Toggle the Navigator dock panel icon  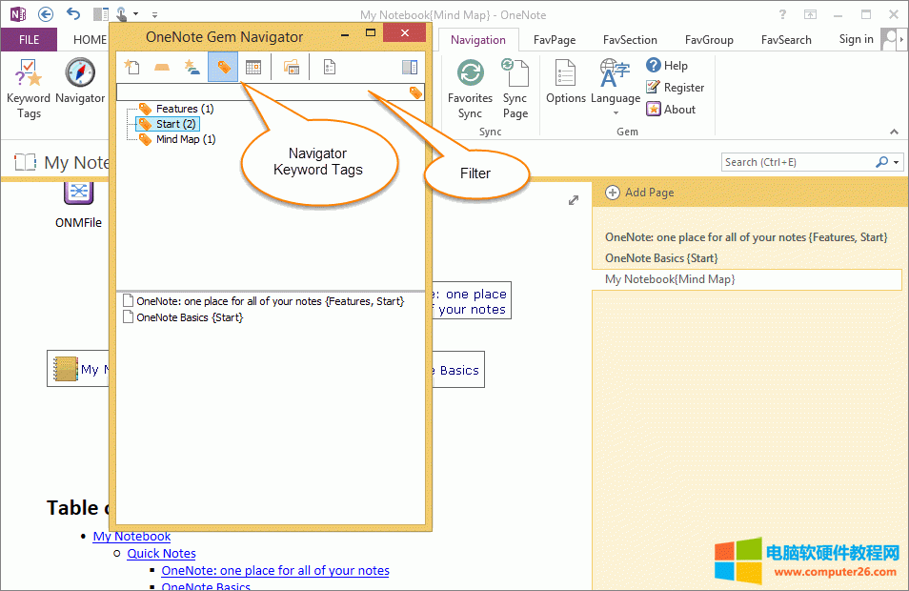click(x=410, y=67)
